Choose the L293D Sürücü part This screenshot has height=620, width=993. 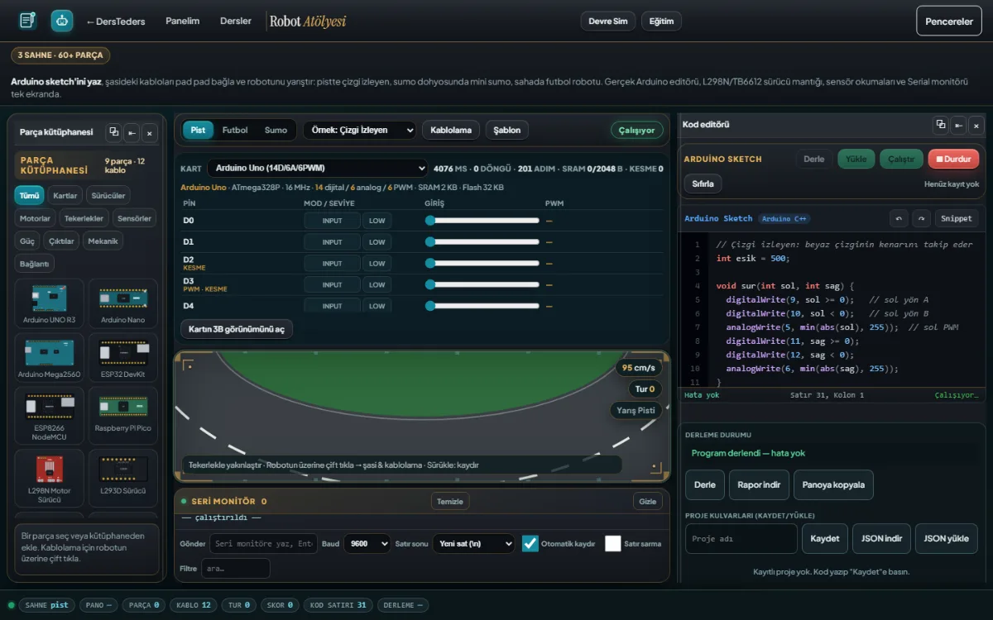123,478
